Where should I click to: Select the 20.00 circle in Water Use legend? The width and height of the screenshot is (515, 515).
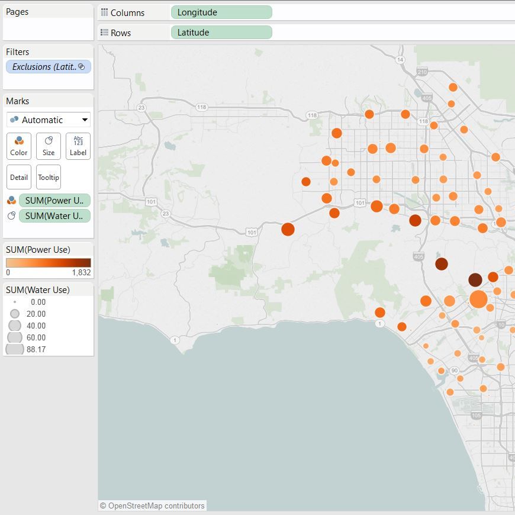click(x=15, y=314)
